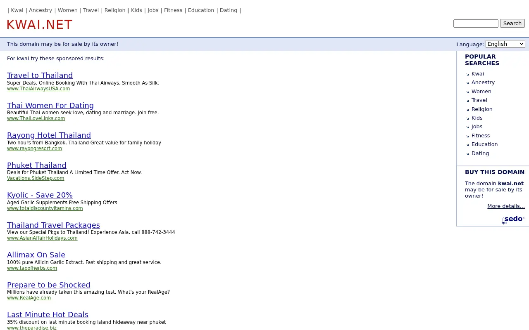Visit Vacations.SideStep.com URL link
The width and height of the screenshot is (529, 330).
pyautogui.click(x=36, y=178)
